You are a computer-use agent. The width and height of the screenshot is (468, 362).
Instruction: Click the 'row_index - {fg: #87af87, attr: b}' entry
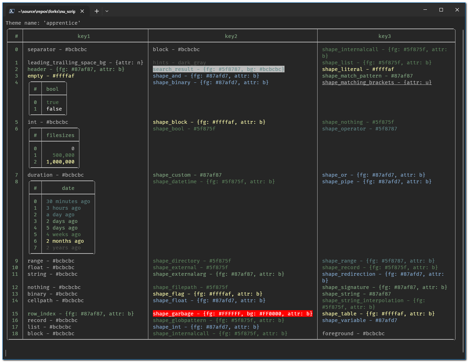pyautogui.click(x=81, y=314)
